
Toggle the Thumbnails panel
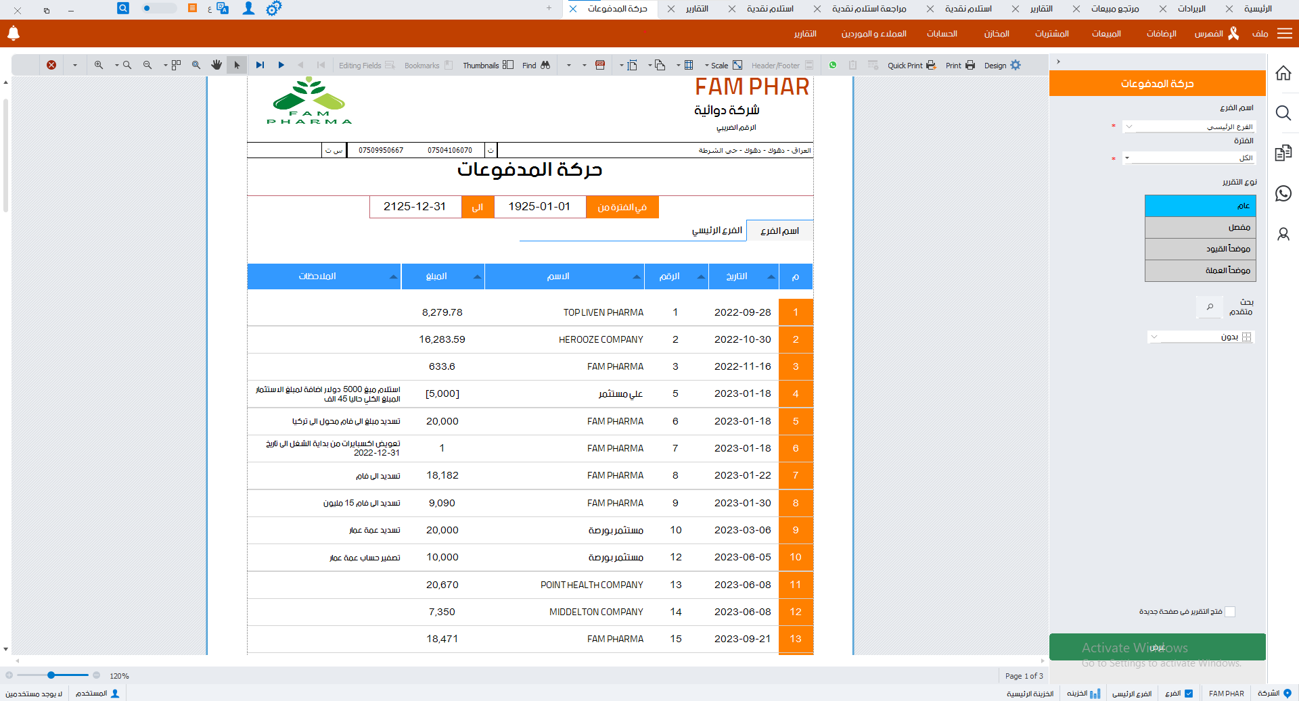click(508, 65)
